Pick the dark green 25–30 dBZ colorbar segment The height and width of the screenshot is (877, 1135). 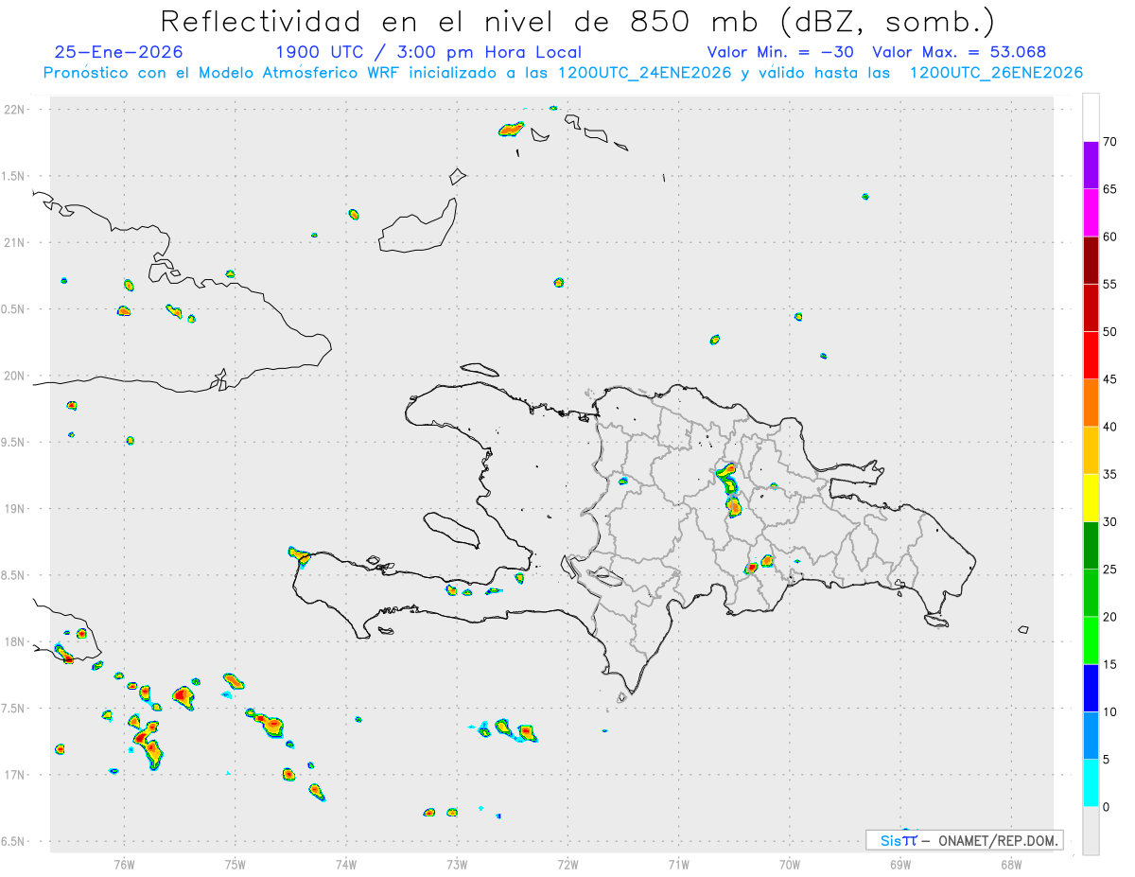coord(1091,546)
